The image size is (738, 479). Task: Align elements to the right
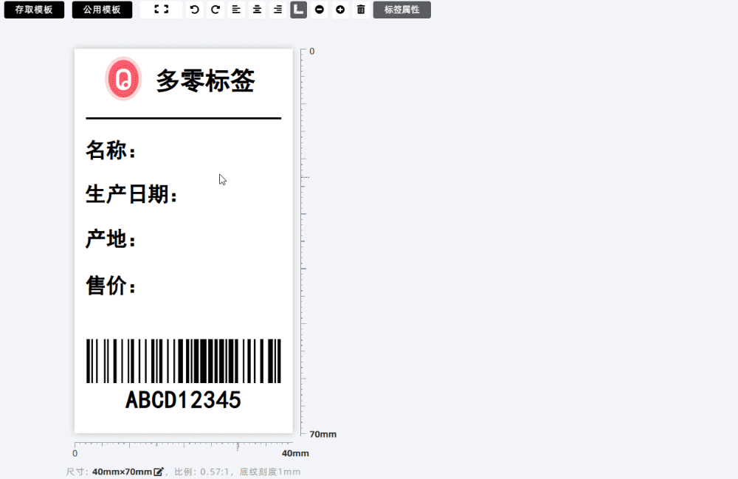tap(277, 10)
